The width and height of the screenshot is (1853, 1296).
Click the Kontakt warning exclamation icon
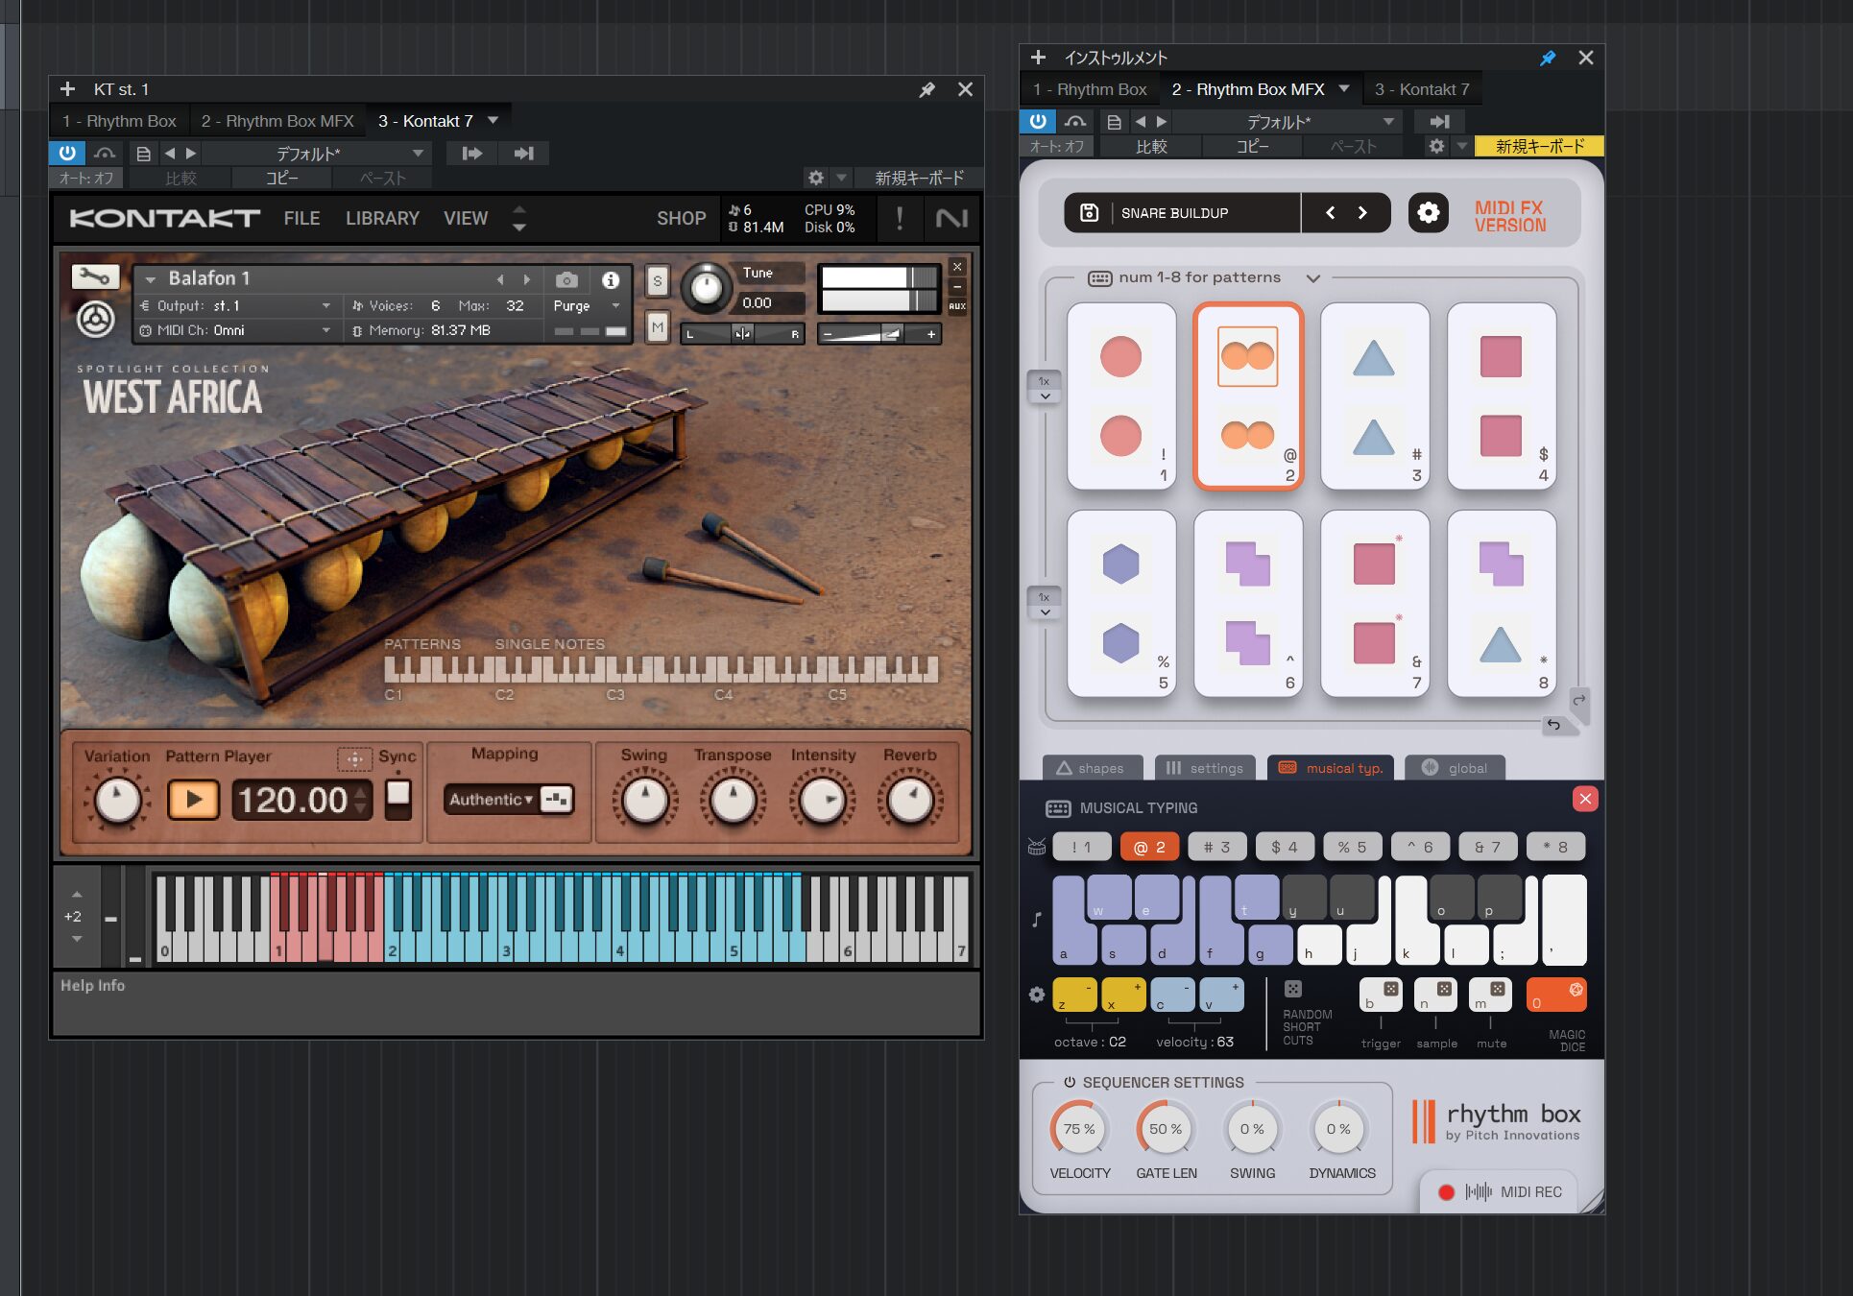pos(900,218)
